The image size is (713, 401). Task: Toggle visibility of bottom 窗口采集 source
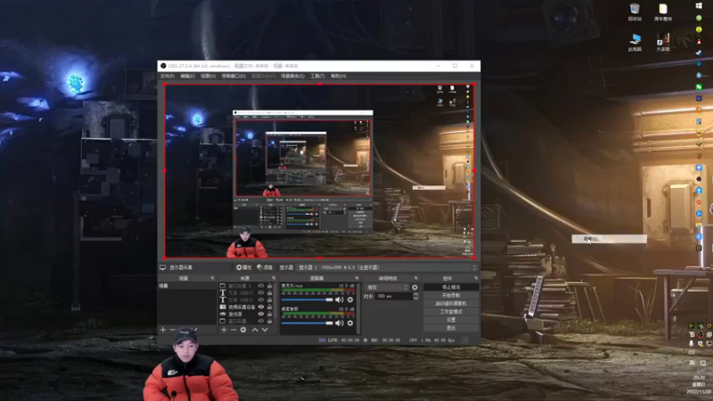261,321
